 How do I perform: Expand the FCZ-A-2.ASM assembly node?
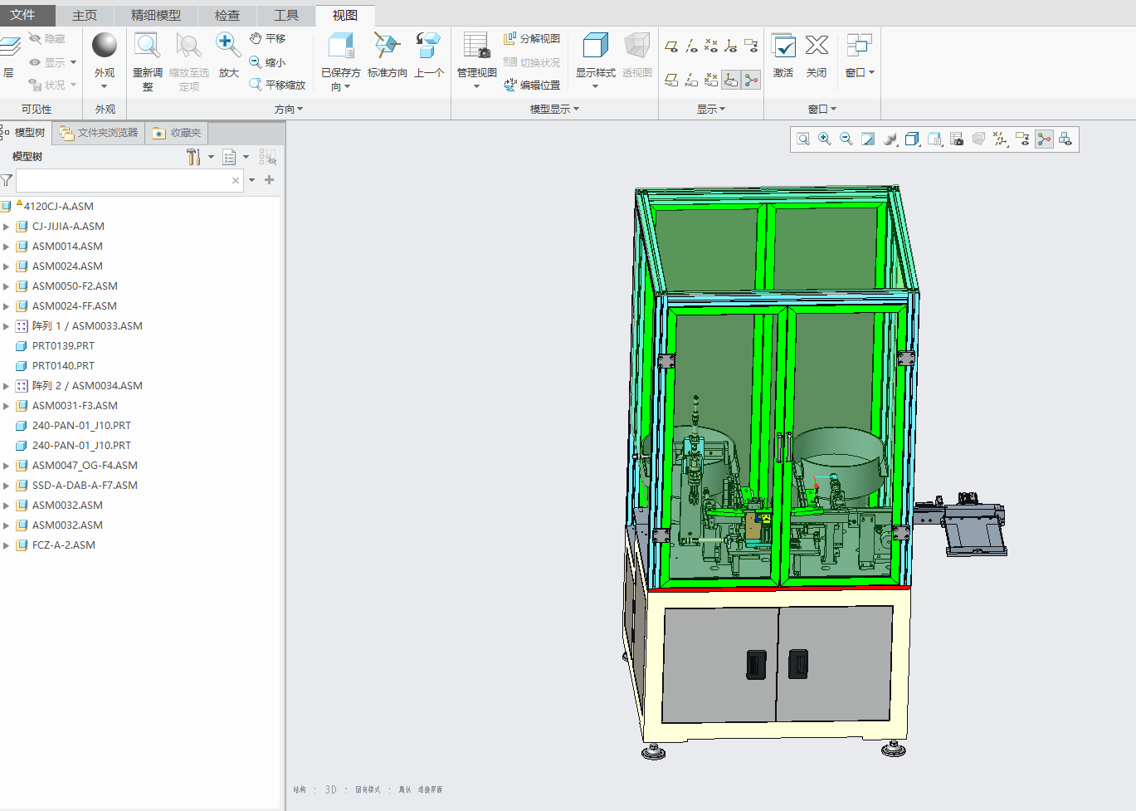7,545
